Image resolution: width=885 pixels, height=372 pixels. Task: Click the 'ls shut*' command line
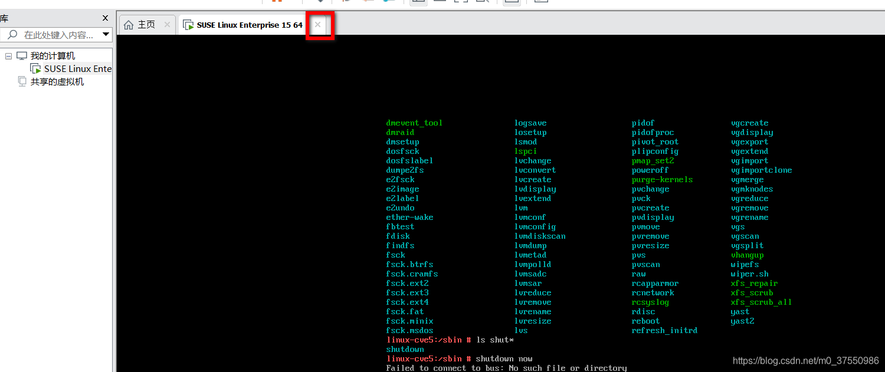coord(450,340)
